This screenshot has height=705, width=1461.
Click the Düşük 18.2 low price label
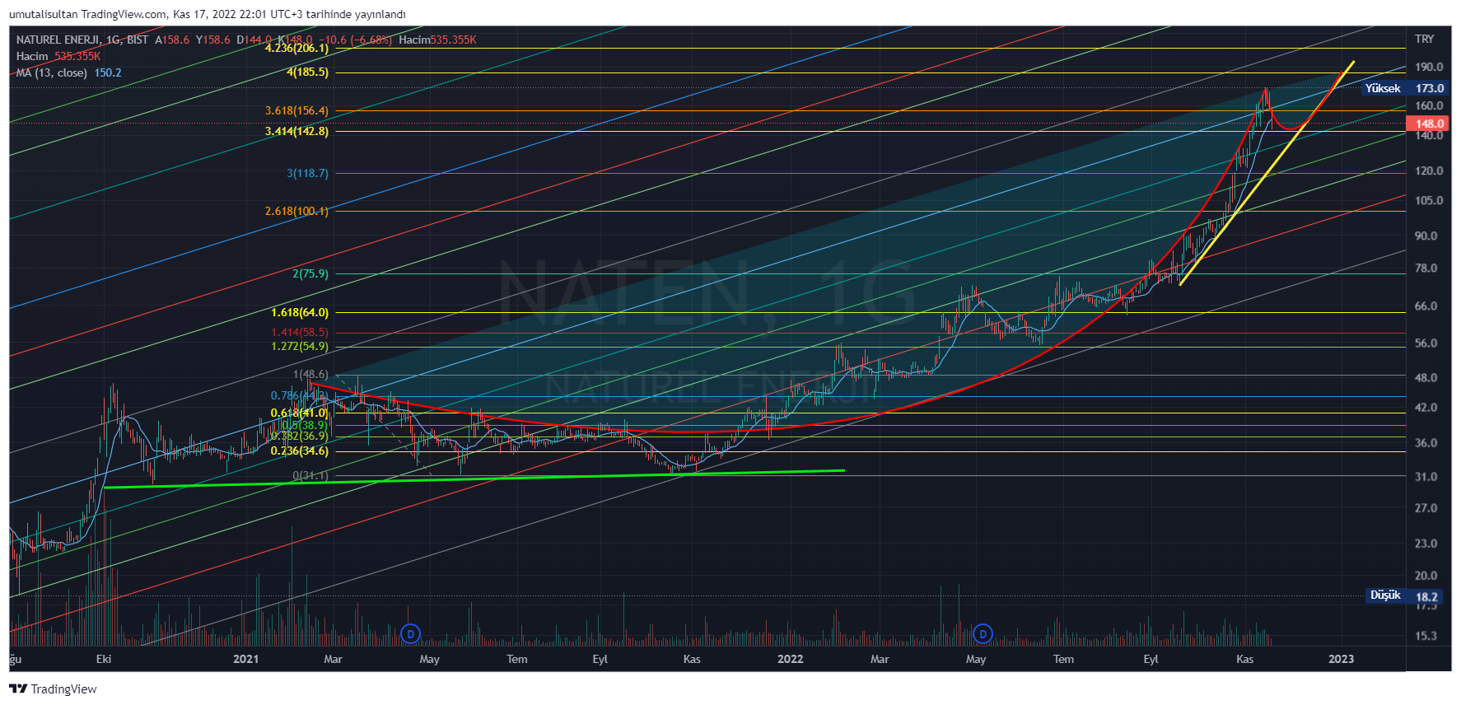tap(1404, 595)
